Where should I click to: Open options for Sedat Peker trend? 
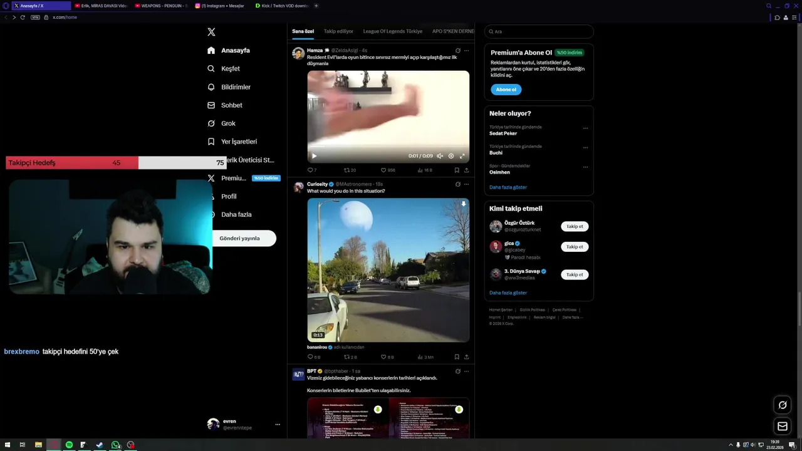coord(585,128)
